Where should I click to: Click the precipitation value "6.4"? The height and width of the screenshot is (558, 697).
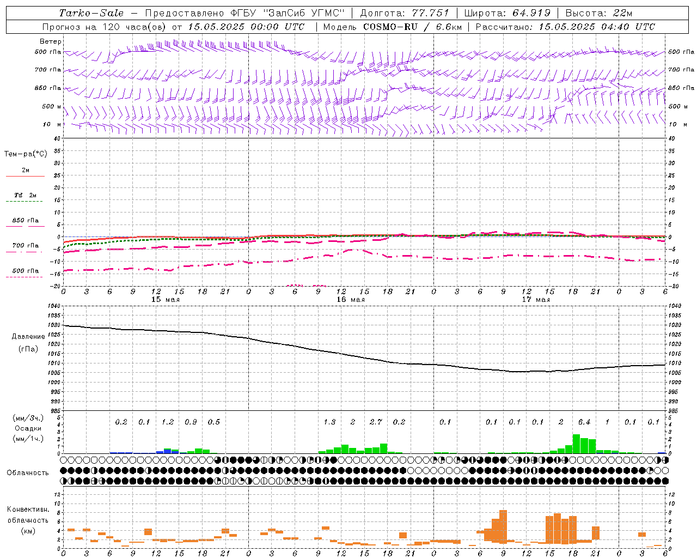coord(584,422)
